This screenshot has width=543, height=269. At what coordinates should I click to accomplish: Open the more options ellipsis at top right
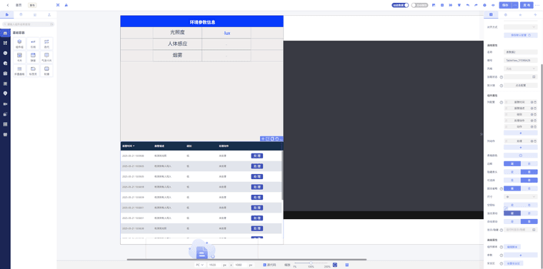click(x=537, y=5)
